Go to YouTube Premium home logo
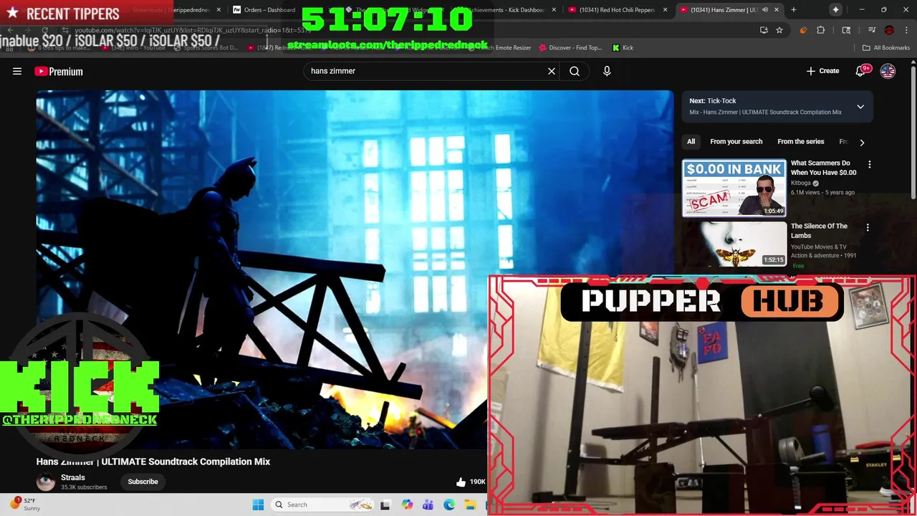 59,71
